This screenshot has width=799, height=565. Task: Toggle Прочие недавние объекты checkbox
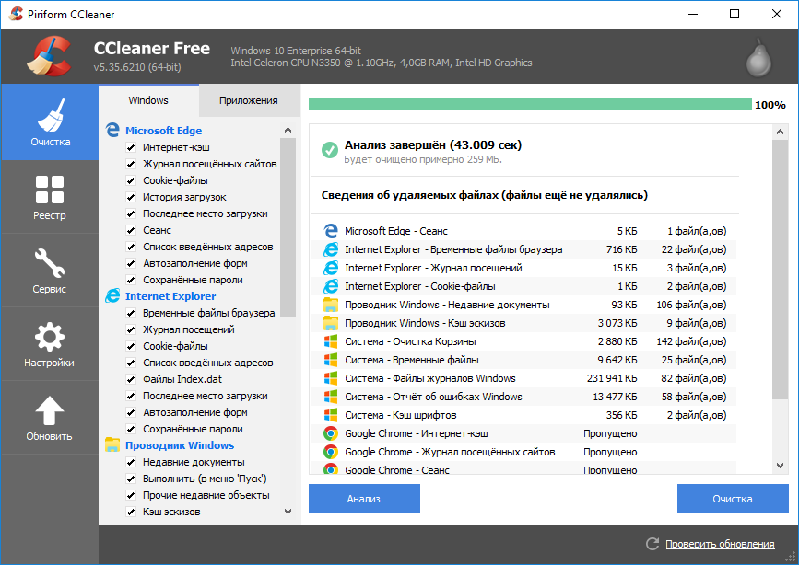[x=131, y=495]
